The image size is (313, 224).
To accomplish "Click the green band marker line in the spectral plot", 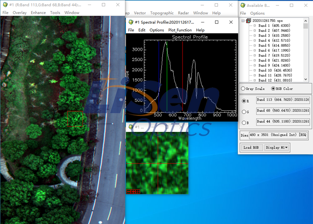I will [167, 76].
